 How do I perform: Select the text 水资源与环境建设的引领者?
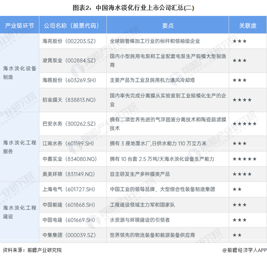click(x=140, y=220)
